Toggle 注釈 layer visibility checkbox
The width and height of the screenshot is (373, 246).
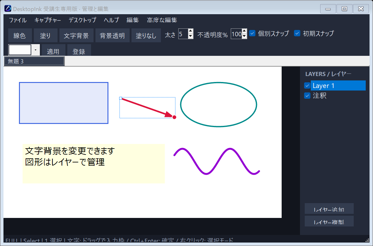pyautogui.click(x=307, y=96)
